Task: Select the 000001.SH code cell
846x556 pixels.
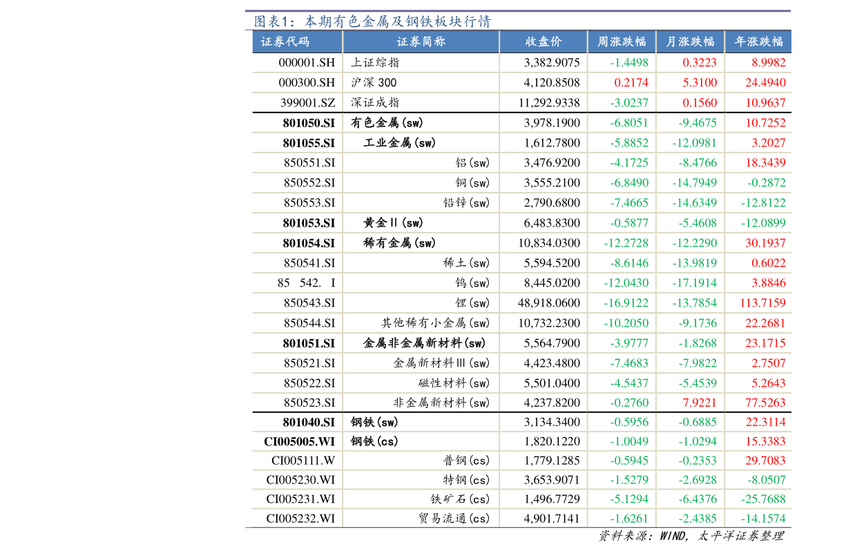Action: pos(307,62)
